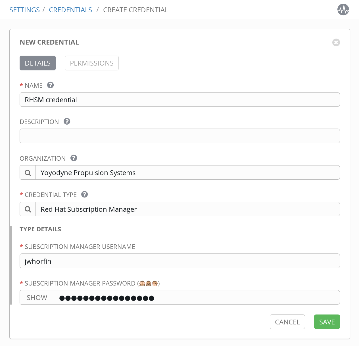Open the Credential Type lookup search

[x=28, y=209]
